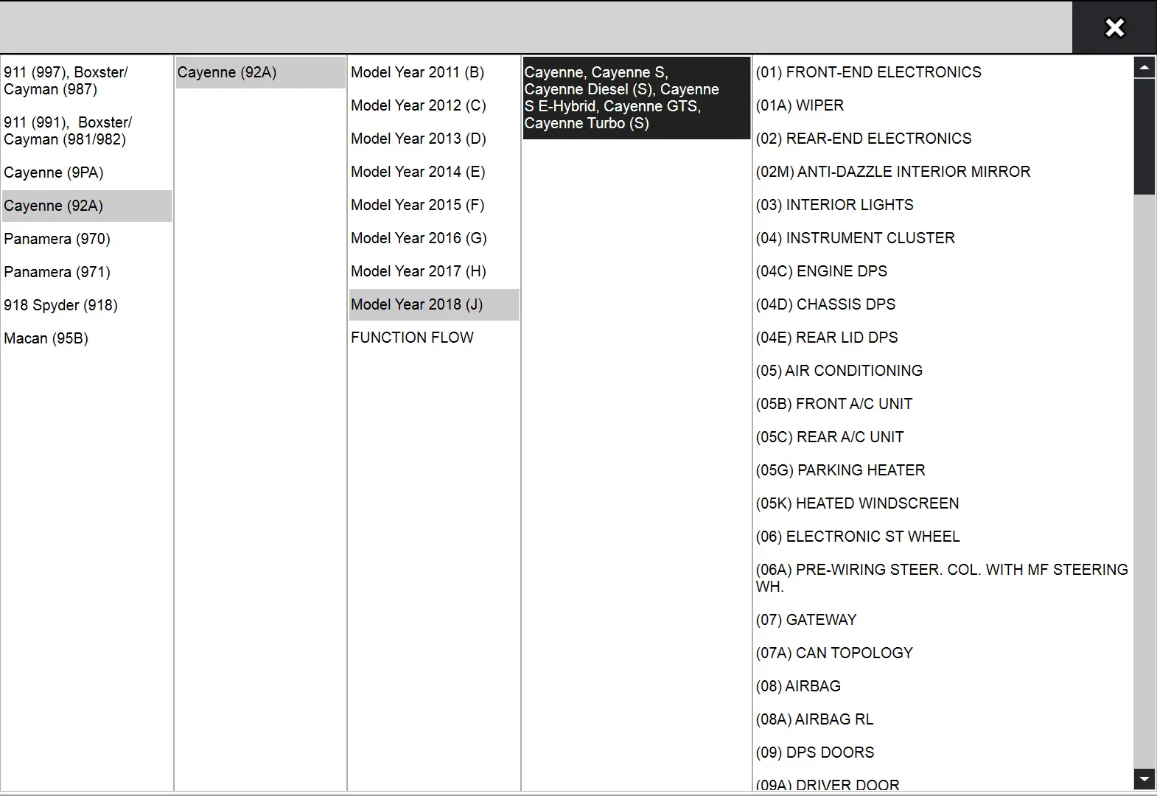The width and height of the screenshot is (1157, 796).
Task: Select (02M) ANTI-DAZZLE INTERIOR MIRROR
Action: tap(892, 172)
